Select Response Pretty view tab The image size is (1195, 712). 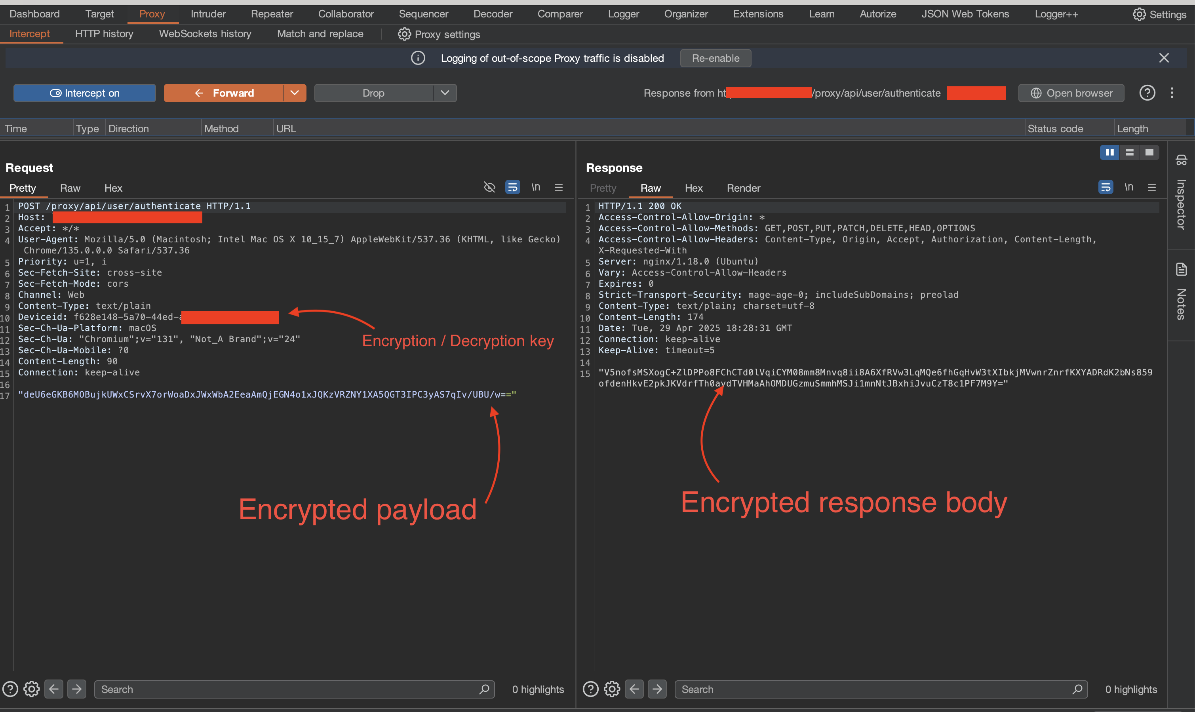click(x=603, y=188)
